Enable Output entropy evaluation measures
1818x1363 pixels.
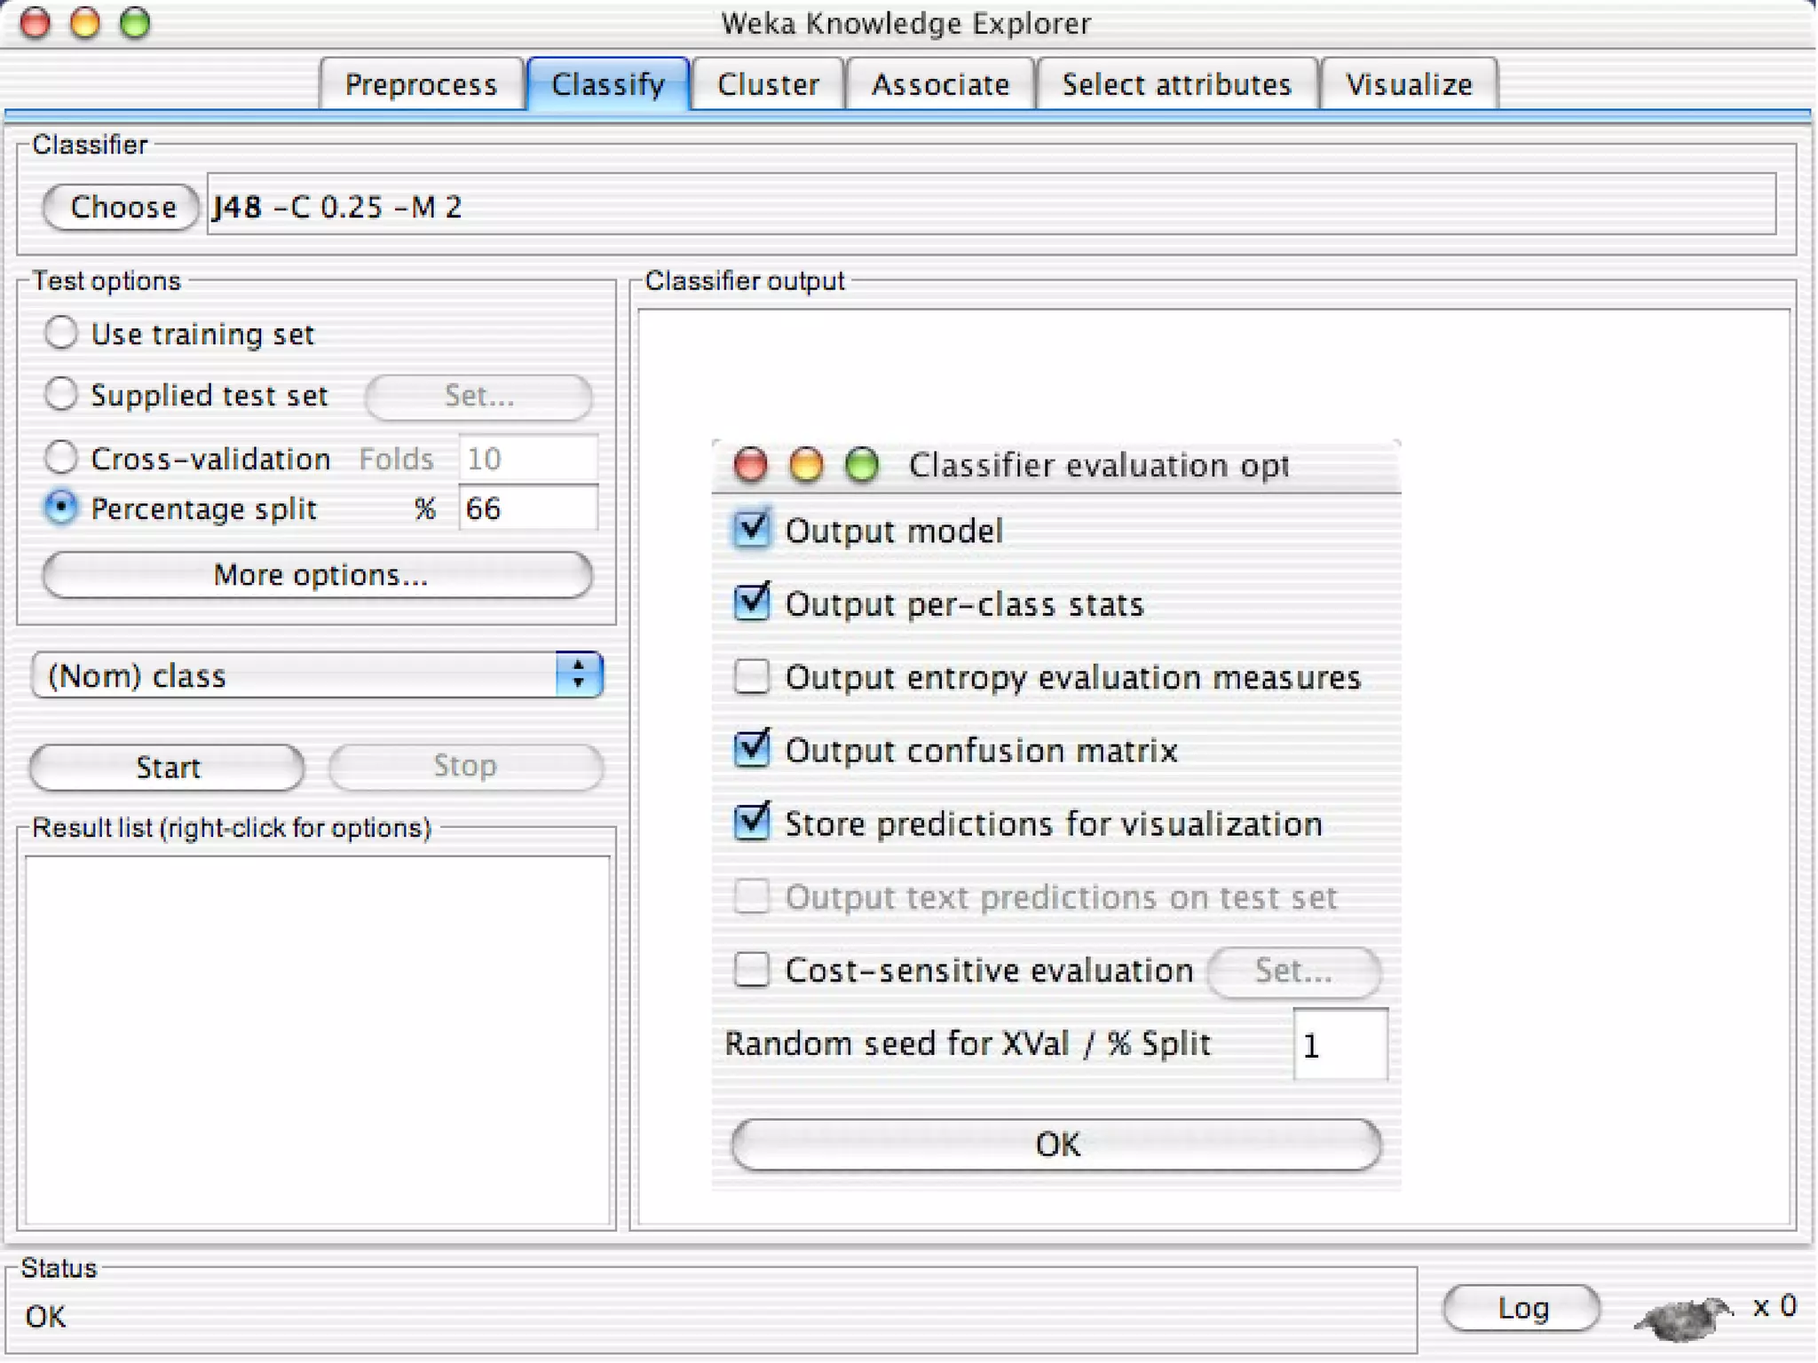click(x=752, y=677)
